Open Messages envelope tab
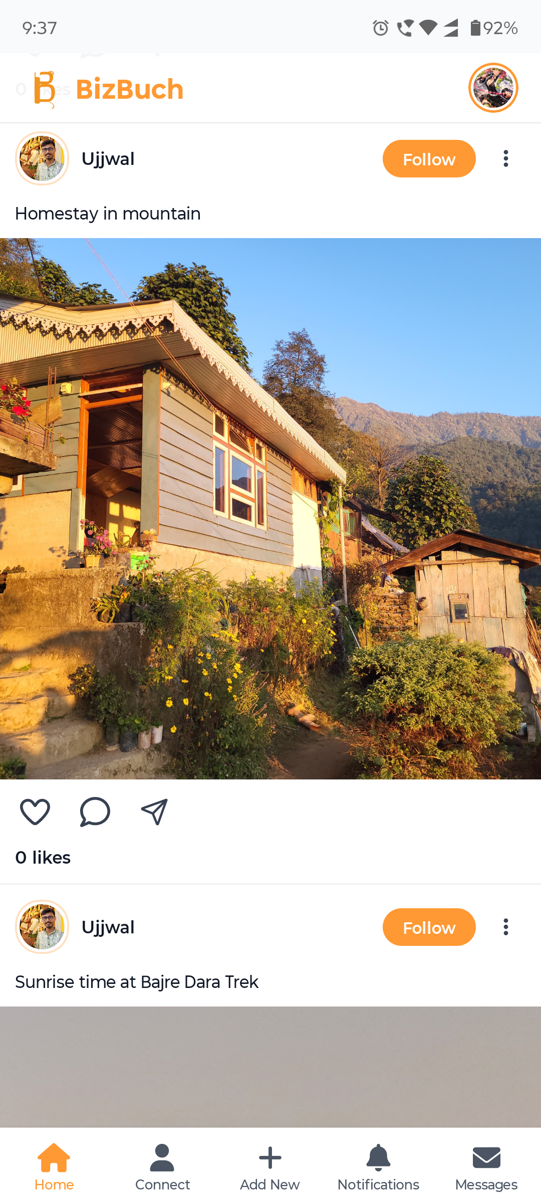This screenshot has width=541, height=1203. click(x=486, y=1167)
